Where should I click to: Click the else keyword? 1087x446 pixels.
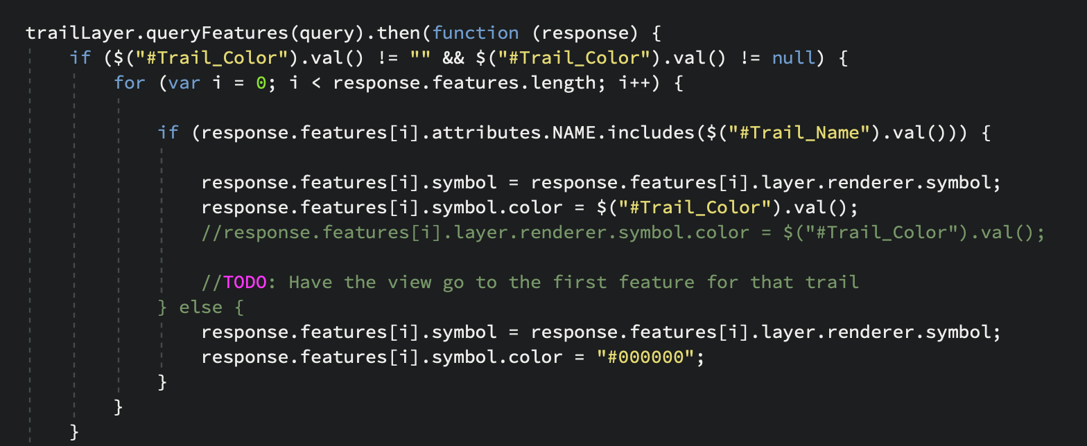(x=201, y=307)
